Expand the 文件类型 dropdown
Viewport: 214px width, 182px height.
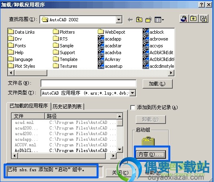132,93
